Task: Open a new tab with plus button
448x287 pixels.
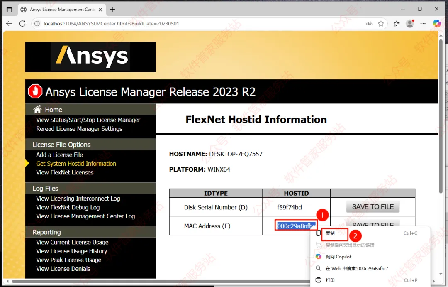Action: pos(112,10)
